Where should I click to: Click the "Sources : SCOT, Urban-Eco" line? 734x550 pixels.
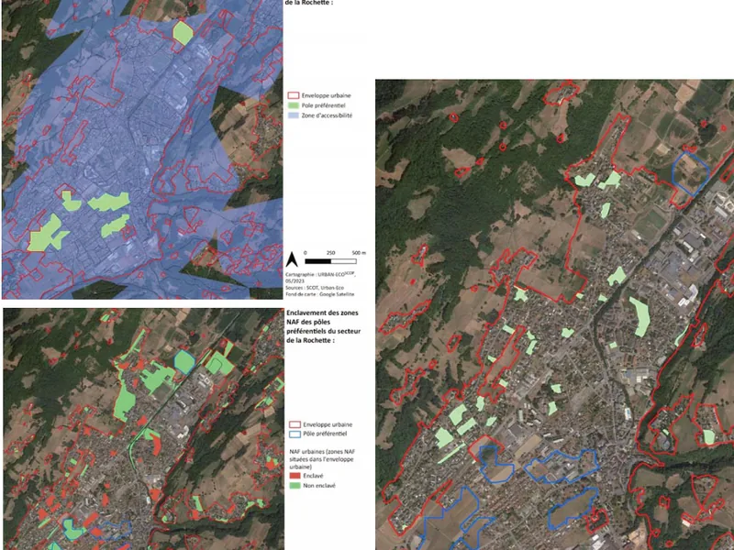314,288
